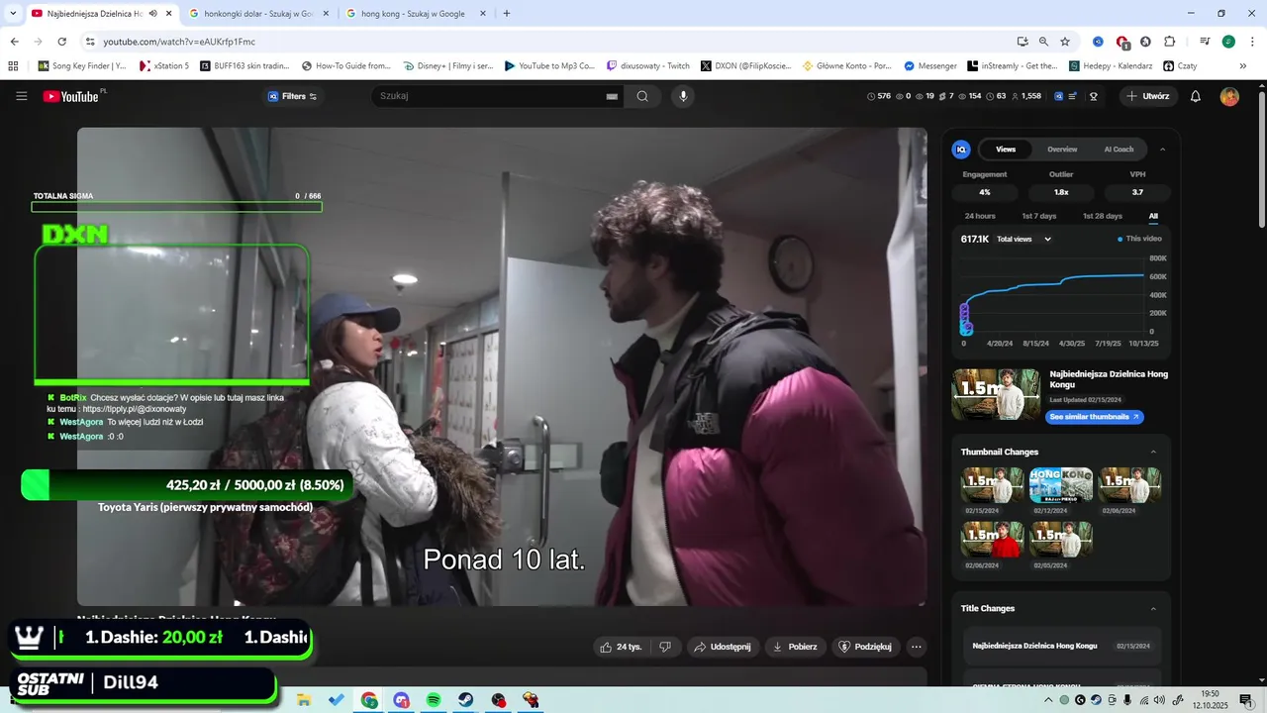Open File Explorer from the taskbar
The image size is (1267, 713).
(x=304, y=700)
